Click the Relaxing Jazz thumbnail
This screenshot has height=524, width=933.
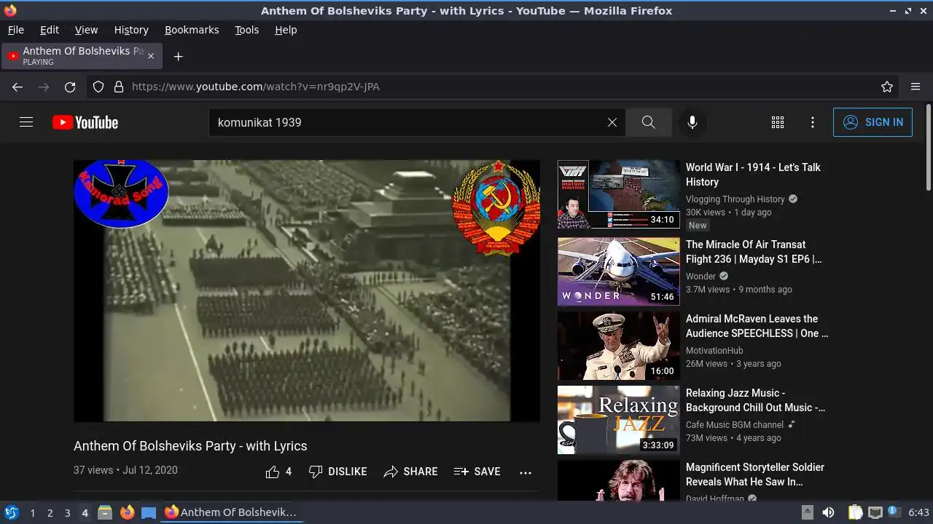pos(619,420)
